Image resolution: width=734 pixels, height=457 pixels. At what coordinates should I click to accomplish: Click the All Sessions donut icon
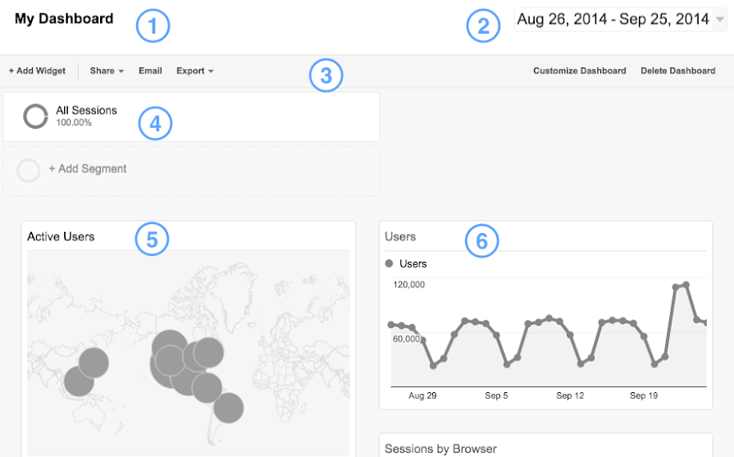tap(35, 117)
